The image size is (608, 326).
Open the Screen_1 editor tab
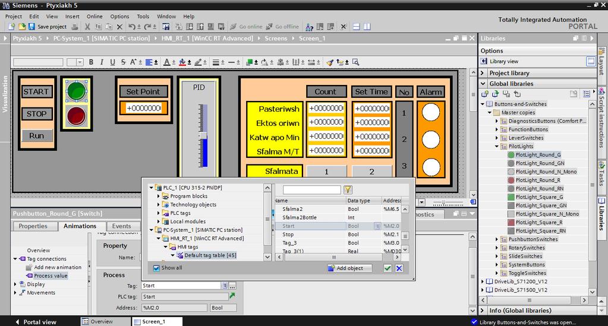[x=156, y=321]
